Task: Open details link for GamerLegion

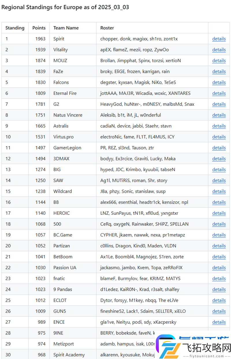Action: click(219, 148)
